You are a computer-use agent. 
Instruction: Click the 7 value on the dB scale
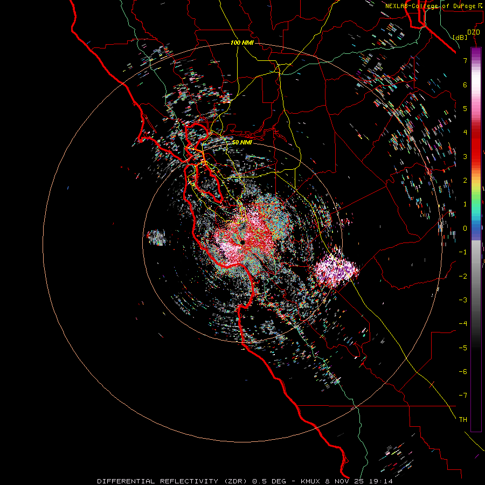pos(465,60)
